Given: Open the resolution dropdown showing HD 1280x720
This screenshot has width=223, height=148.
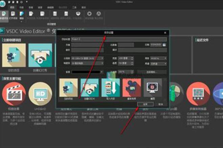Looking at the screenshot, I should [x=87, y=58].
